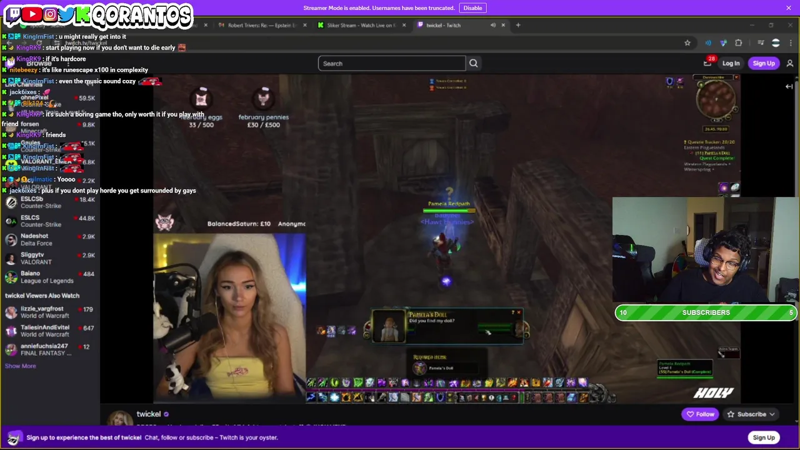Click twickel's verified badge
The height and width of the screenshot is (450, 800).
pyautogui.click(x=166, y=414)
